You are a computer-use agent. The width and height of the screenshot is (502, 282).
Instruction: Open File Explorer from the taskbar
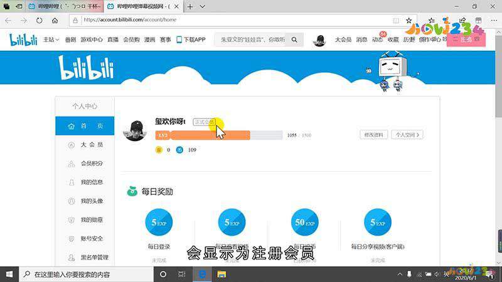[x=222, y=274]
